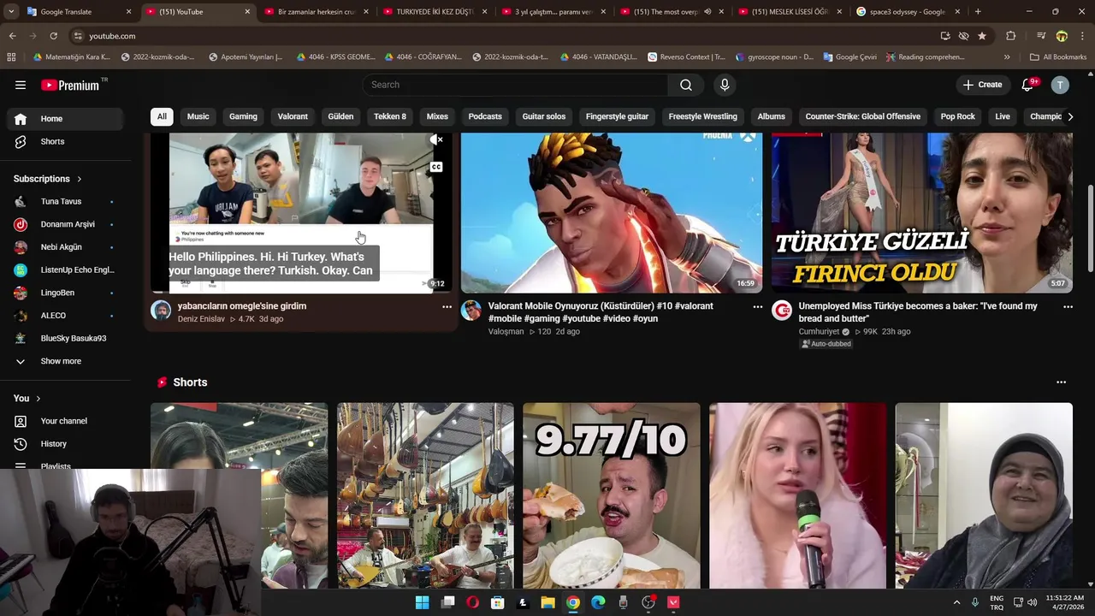Select the Fingerstyle guitar filter chip

(617, 116)
